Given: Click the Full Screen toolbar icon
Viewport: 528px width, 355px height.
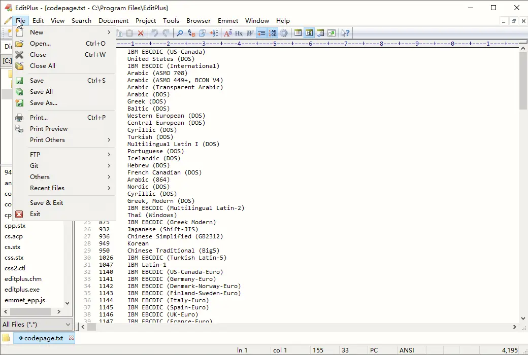Looking at the screenshot, I should click(332, 33).
